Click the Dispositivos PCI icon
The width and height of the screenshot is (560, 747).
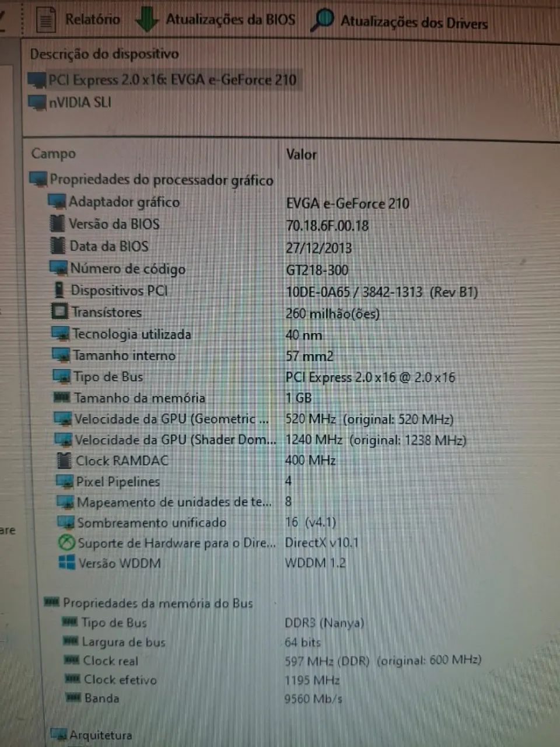point(59,290)
